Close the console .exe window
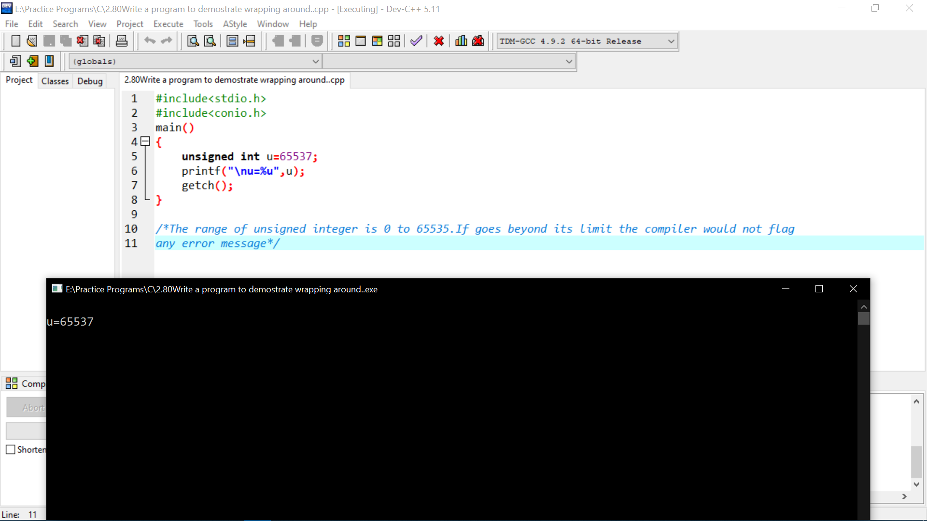 click(853, 289)
